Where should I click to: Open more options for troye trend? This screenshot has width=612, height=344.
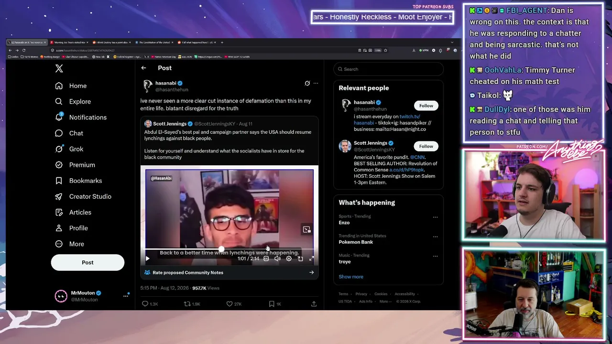[435, 257]
